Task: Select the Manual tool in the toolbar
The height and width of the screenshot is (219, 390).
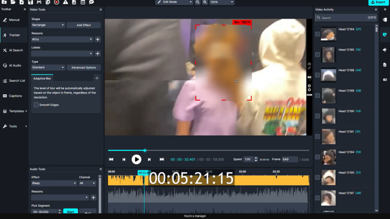Action: (x=14, y=20)
